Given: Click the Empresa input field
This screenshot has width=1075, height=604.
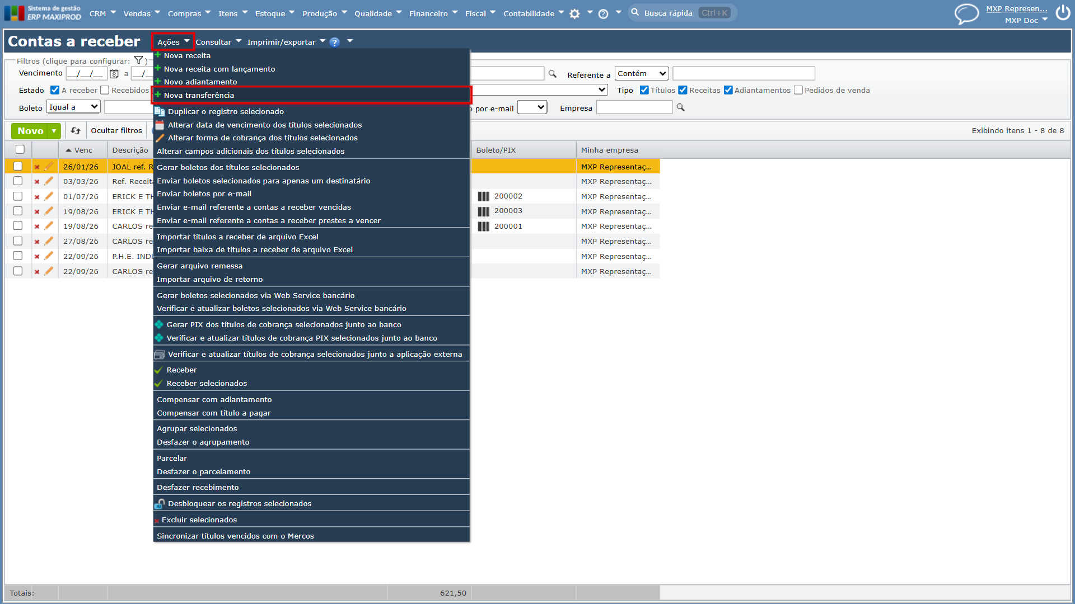Looking at the screenshot, I should click(x=634, y=107).
